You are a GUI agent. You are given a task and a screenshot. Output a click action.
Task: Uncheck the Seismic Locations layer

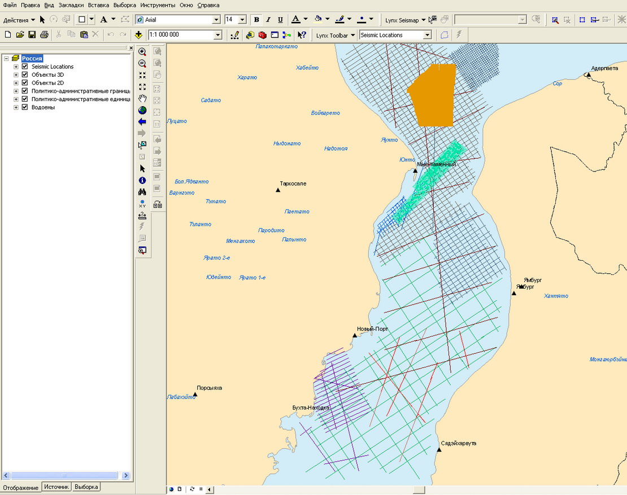pos(25,66)
